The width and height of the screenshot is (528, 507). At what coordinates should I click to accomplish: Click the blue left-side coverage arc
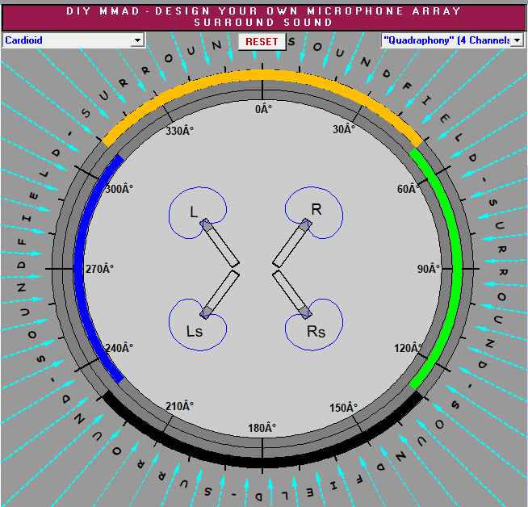pos(78,266)
